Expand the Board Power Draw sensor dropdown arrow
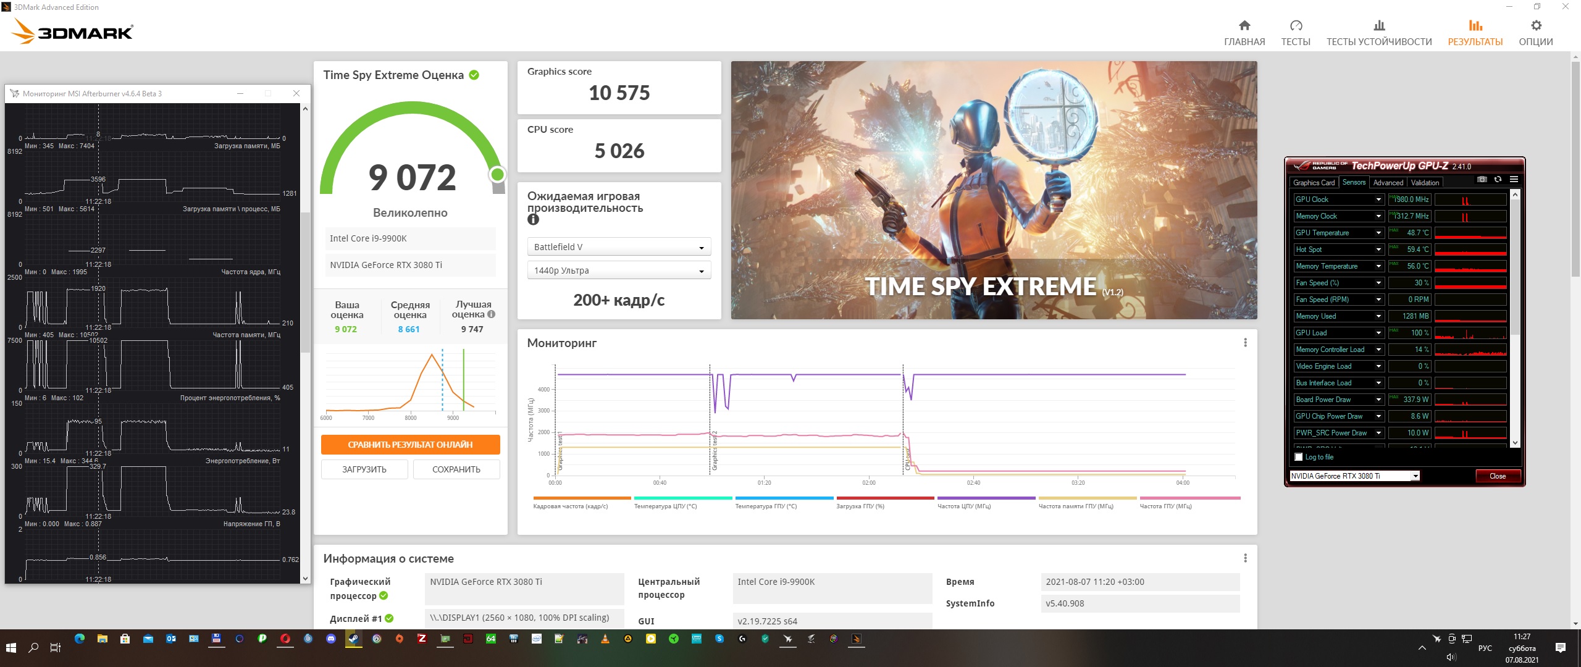The height and width of the screenshot is (667, 1581). (x=1378, y=400)
